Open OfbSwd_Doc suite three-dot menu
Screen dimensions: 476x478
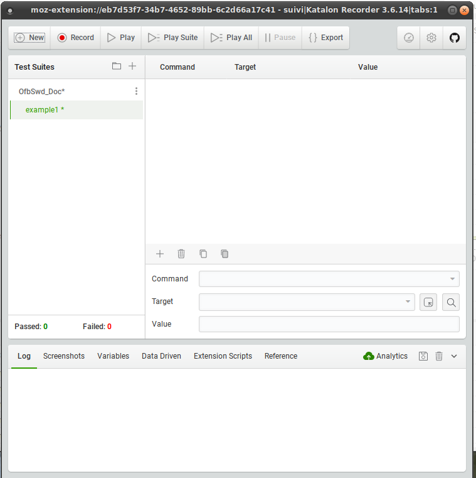coord(136,91)
